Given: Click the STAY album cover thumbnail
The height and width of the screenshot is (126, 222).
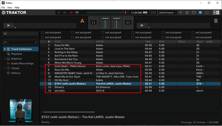Looking at the screenshot, I should (x=21, y=111).
